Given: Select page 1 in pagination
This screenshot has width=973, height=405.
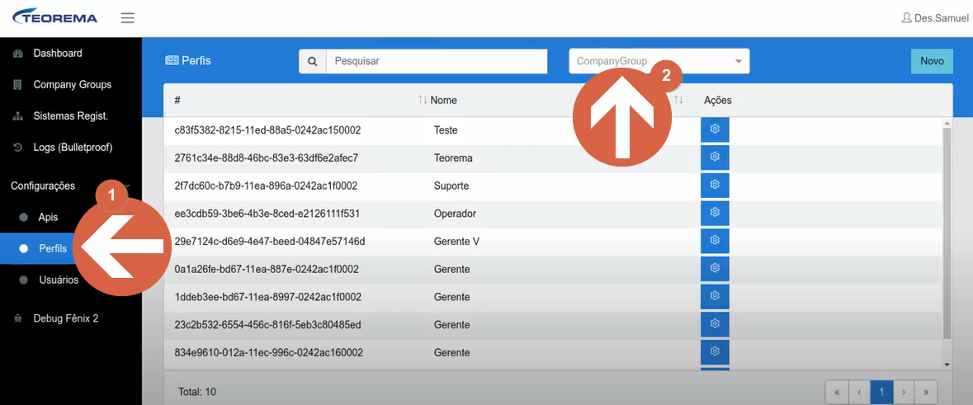Looking at the screenshot, I should pyautogui.click(x=881, y=392).
